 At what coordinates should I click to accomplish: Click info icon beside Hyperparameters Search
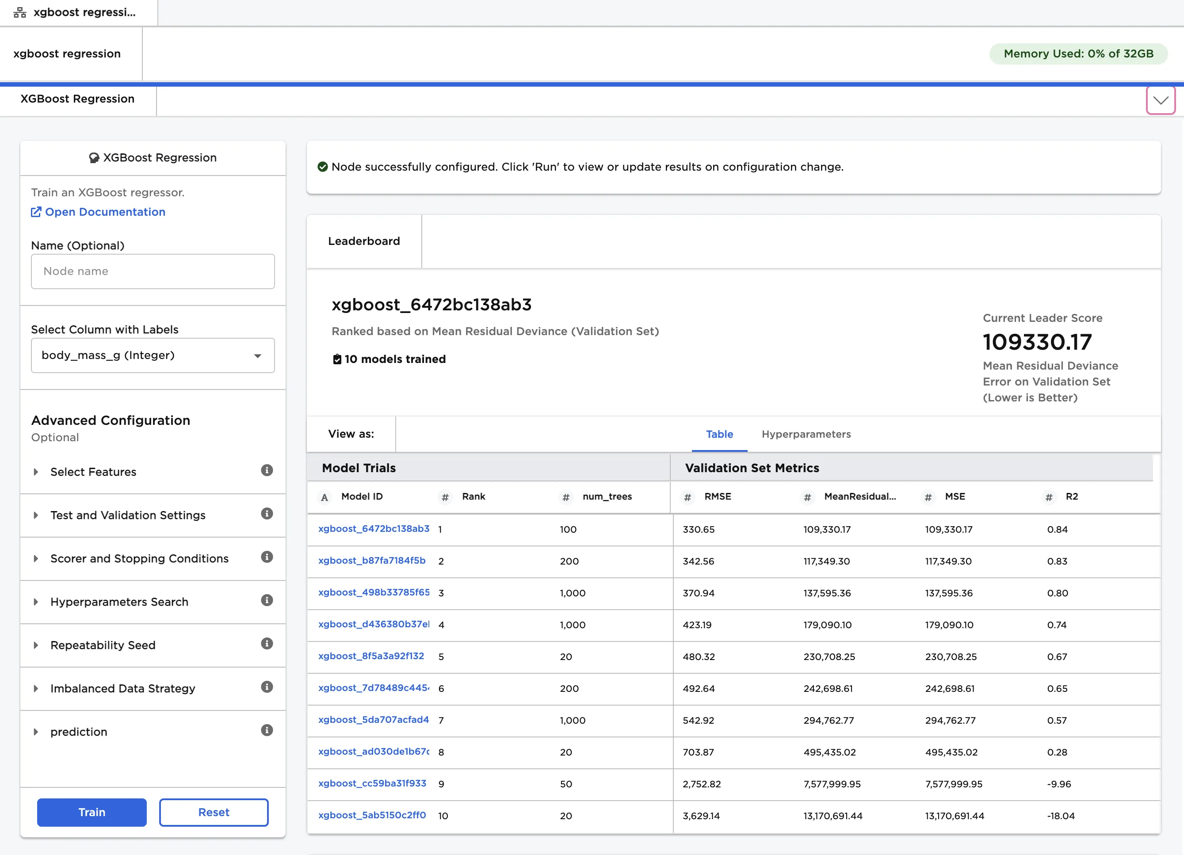[267, 600]
